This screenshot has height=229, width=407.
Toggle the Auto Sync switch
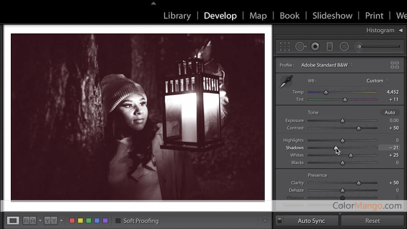click(x=279, y=221)
